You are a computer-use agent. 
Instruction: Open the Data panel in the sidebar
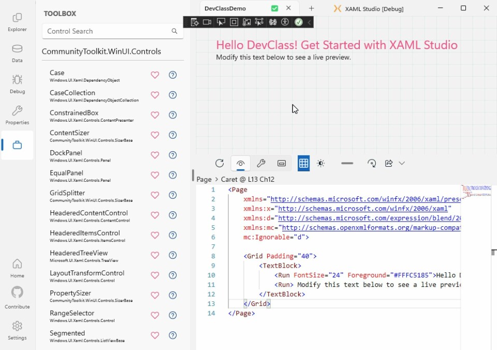17,52
